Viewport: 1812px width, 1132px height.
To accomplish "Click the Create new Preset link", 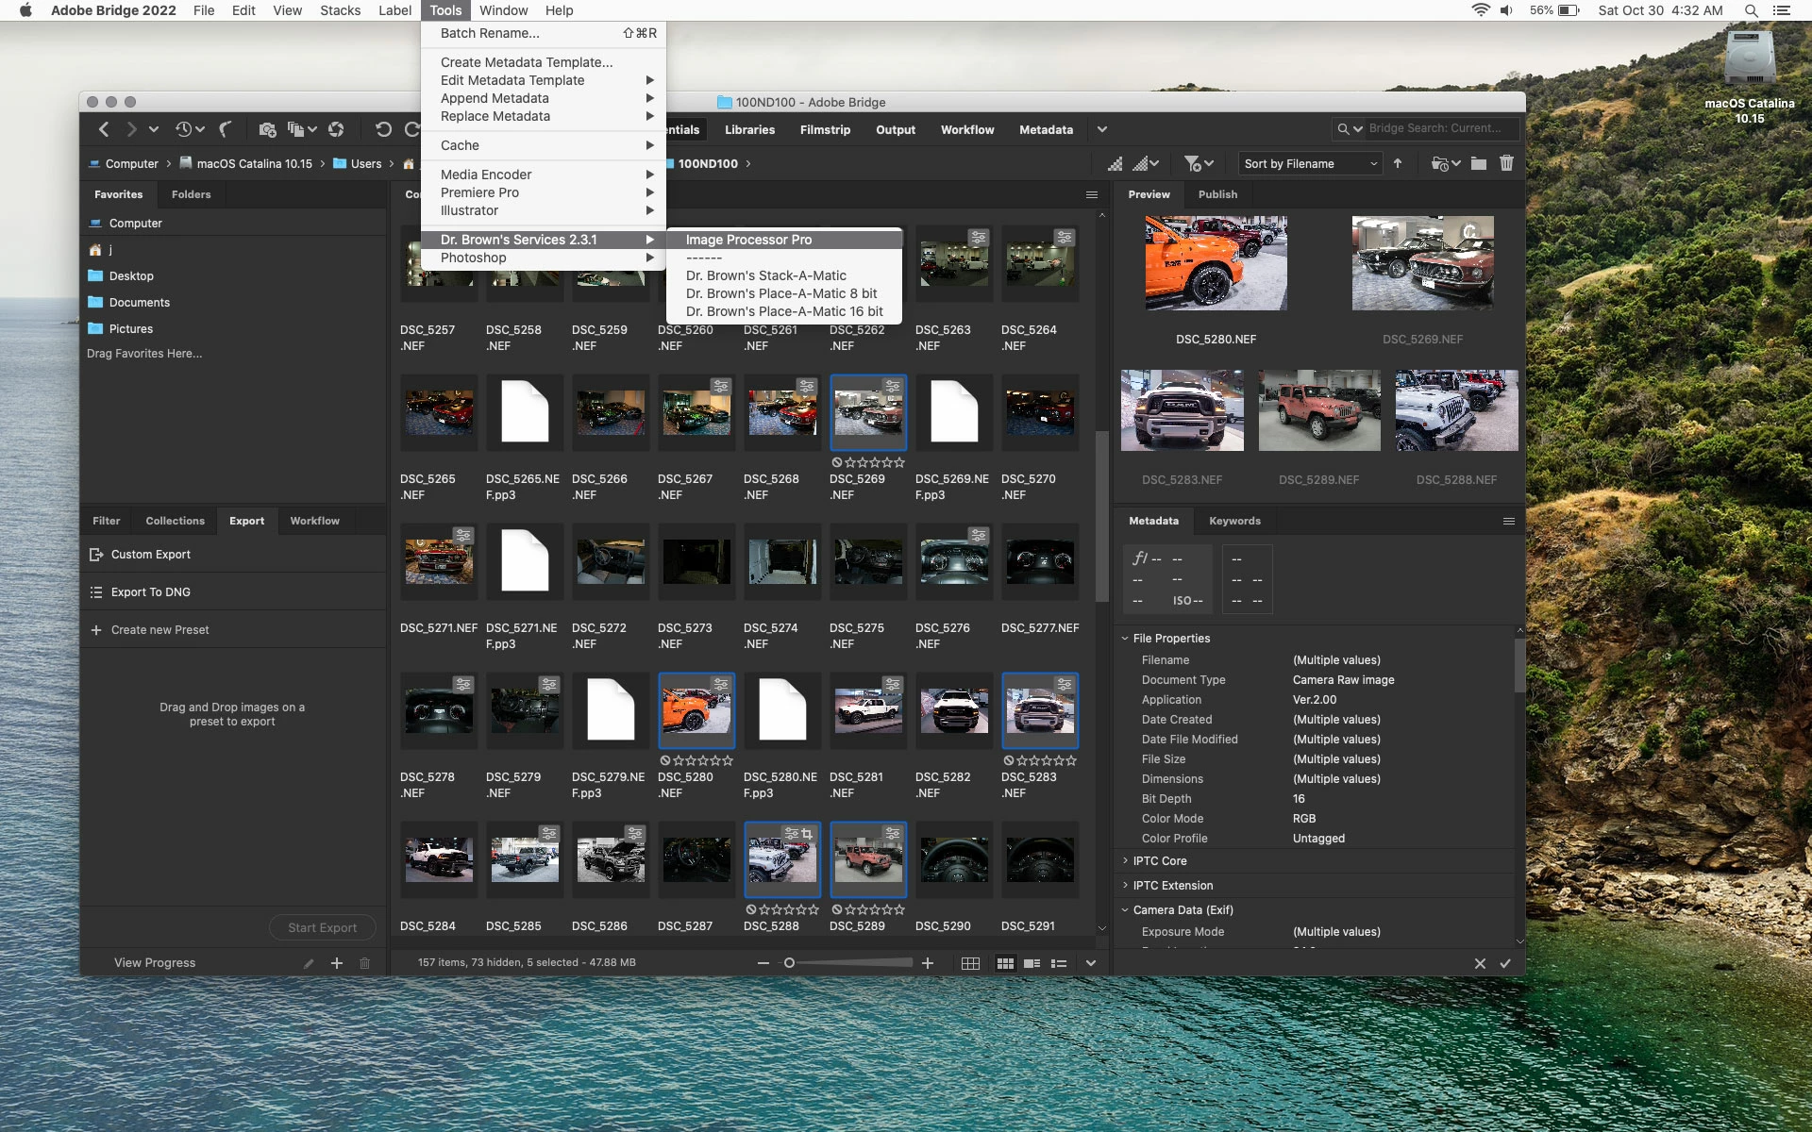I will click(x=159, y=630).
